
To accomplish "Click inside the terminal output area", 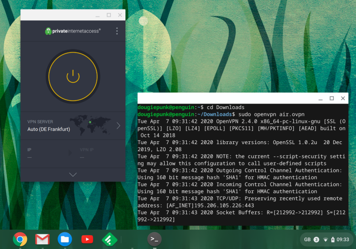I will click(243, 164).
